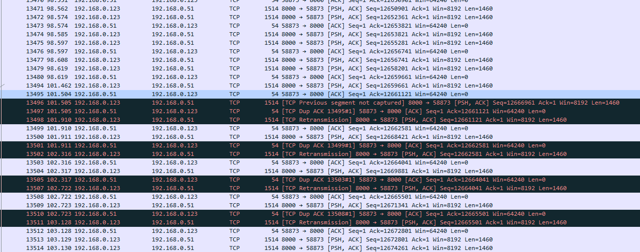640x252 pixels.
Task: Select packet 13471 in the packet list
Action: 322,9
